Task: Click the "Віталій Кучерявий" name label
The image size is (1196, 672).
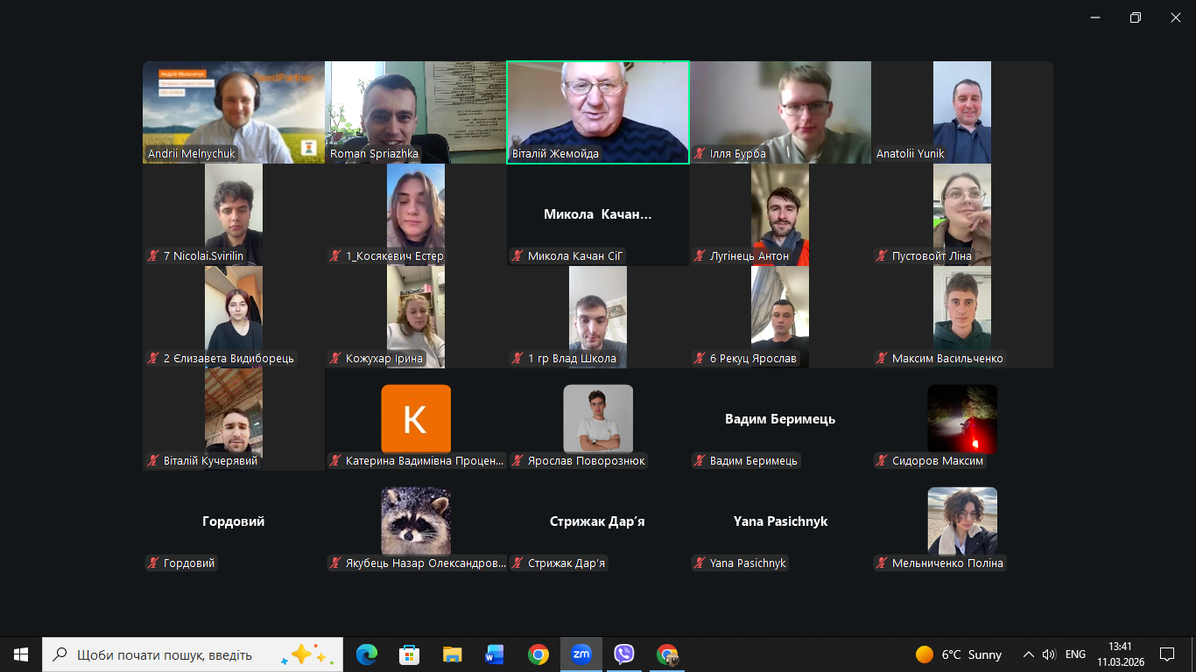Action: (210, 461)
